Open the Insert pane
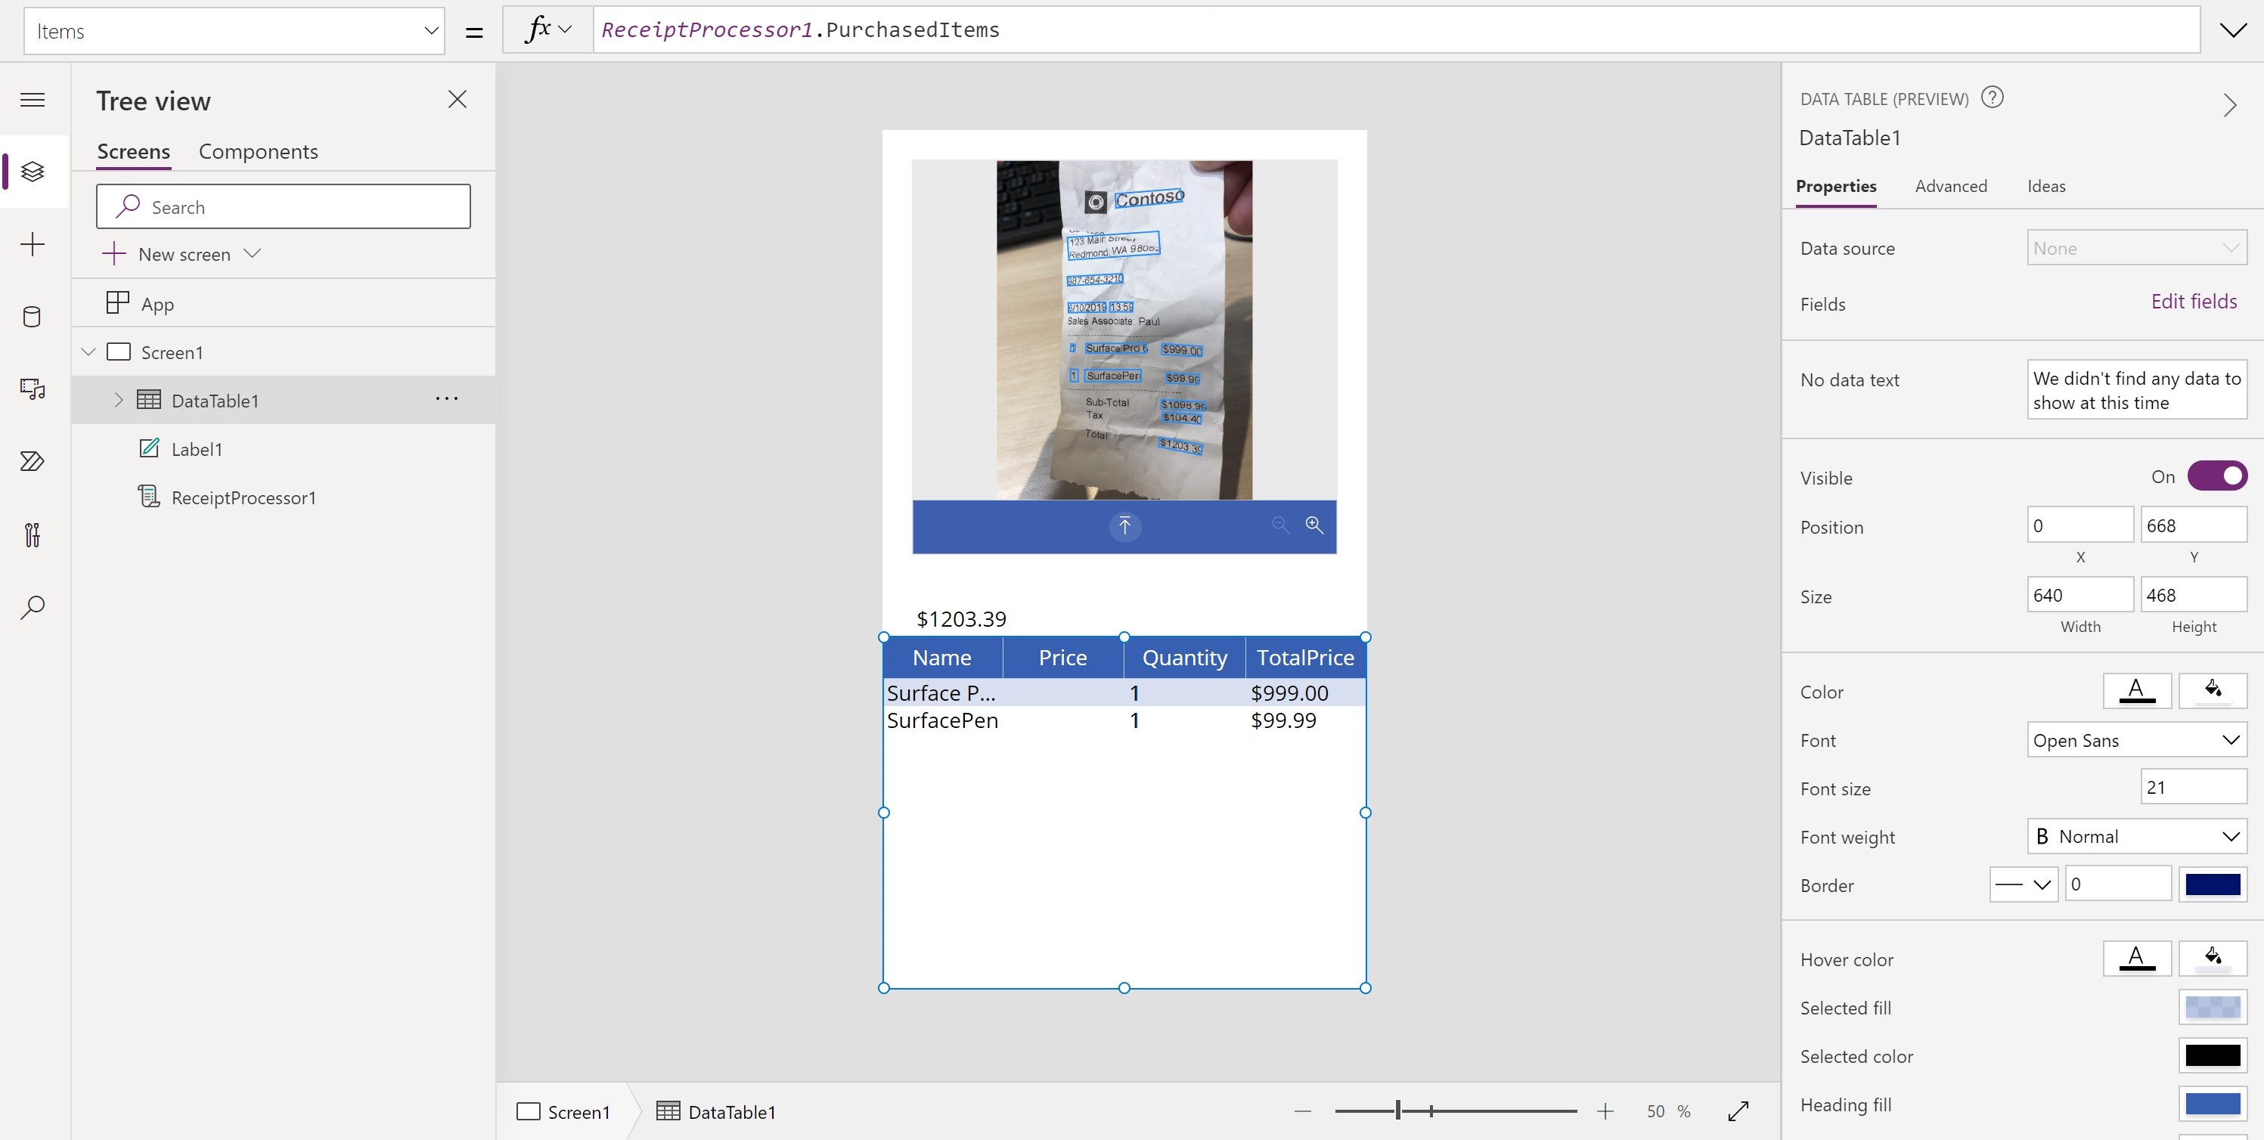The width and height of the screenshot is (2264, 1140). click(33, 244)
